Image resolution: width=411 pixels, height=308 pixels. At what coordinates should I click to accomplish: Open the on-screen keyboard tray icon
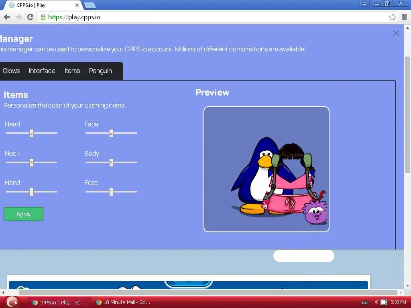coord(365,302)
